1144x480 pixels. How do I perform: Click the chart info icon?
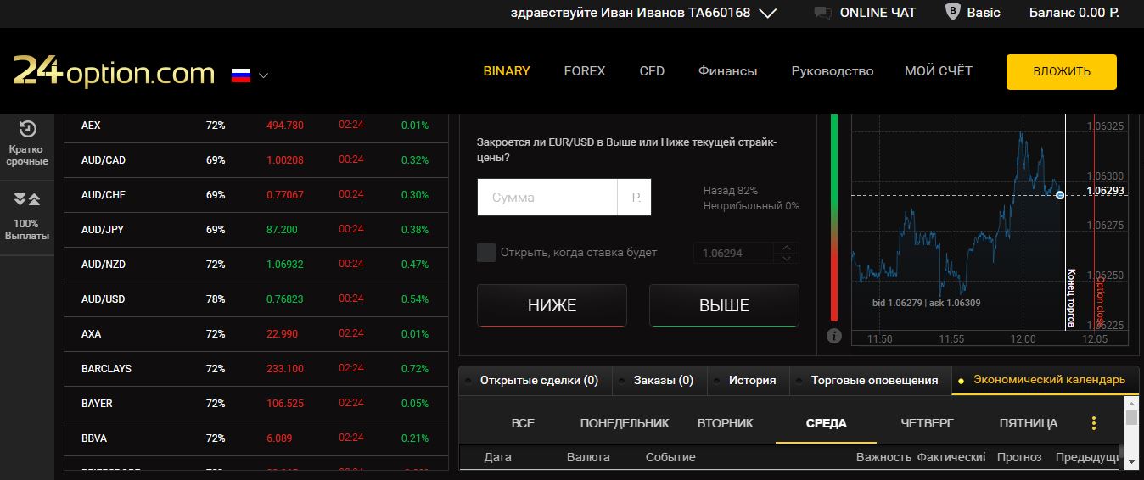point(834,336)
